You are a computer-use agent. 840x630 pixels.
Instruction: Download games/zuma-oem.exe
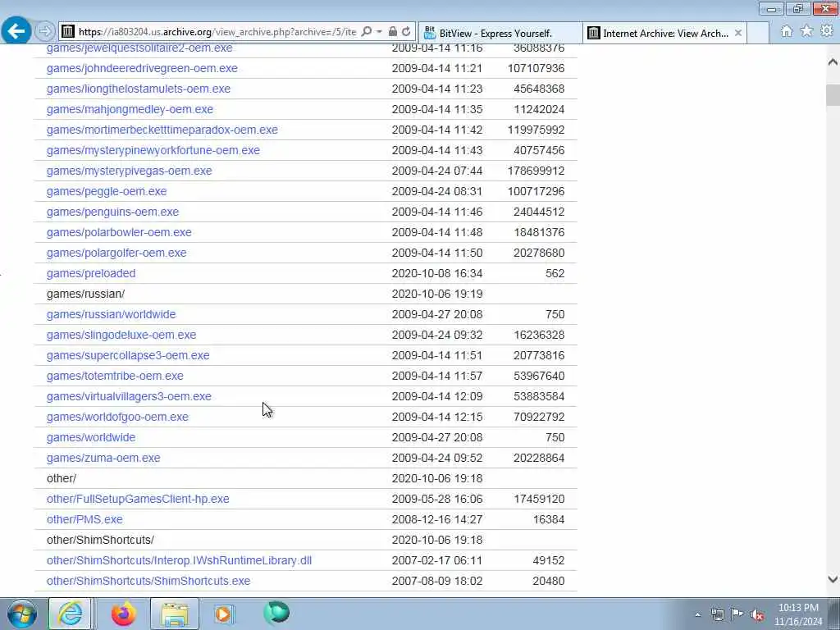103,458
